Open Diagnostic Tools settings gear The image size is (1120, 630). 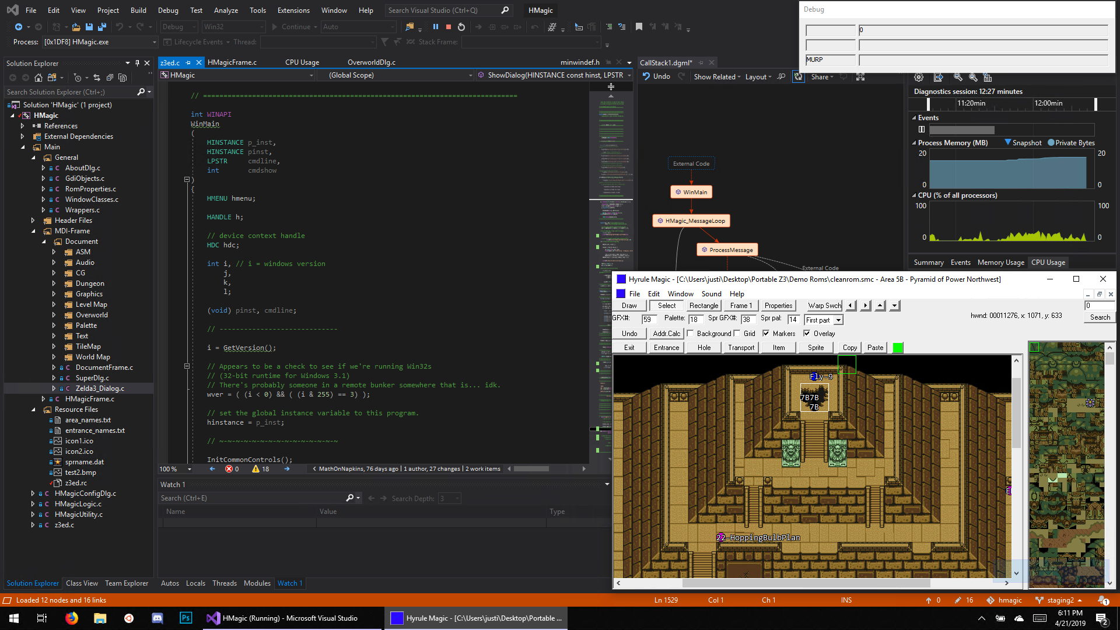[x=919, y=77]
